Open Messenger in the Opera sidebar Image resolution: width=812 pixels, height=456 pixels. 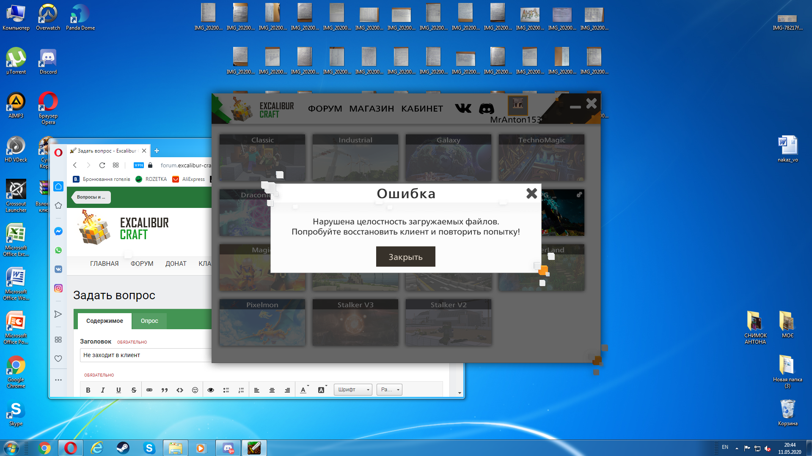tap(58, 231)
